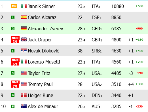
Task: Click the Italian flag next to Jannik Sinner
Action: tap(24, 6)
